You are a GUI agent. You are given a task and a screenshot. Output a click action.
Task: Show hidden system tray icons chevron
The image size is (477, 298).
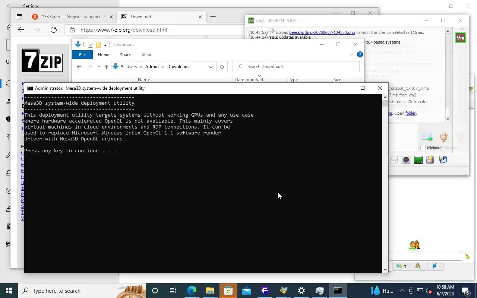point(402,291)
